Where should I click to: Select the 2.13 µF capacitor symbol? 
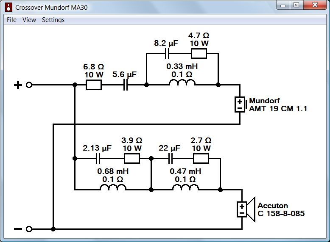[x=98, y=158]
